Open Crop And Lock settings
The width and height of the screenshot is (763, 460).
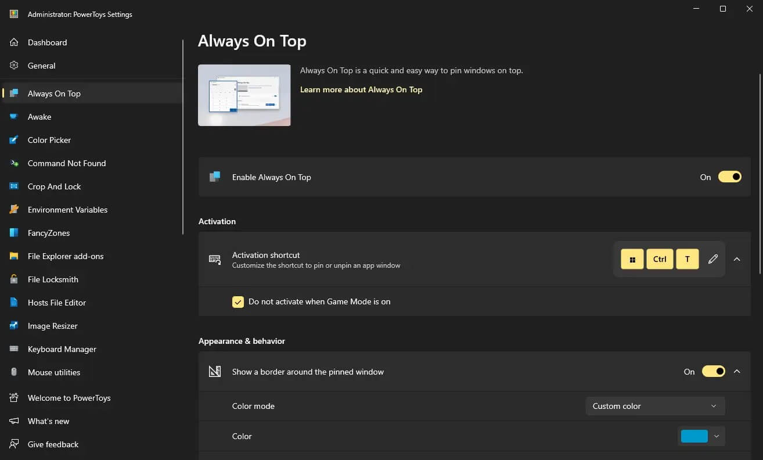[92, 186]
